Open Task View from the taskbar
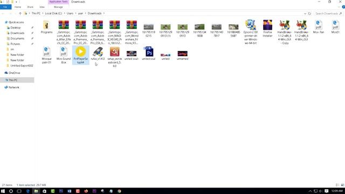 (19, 191)
